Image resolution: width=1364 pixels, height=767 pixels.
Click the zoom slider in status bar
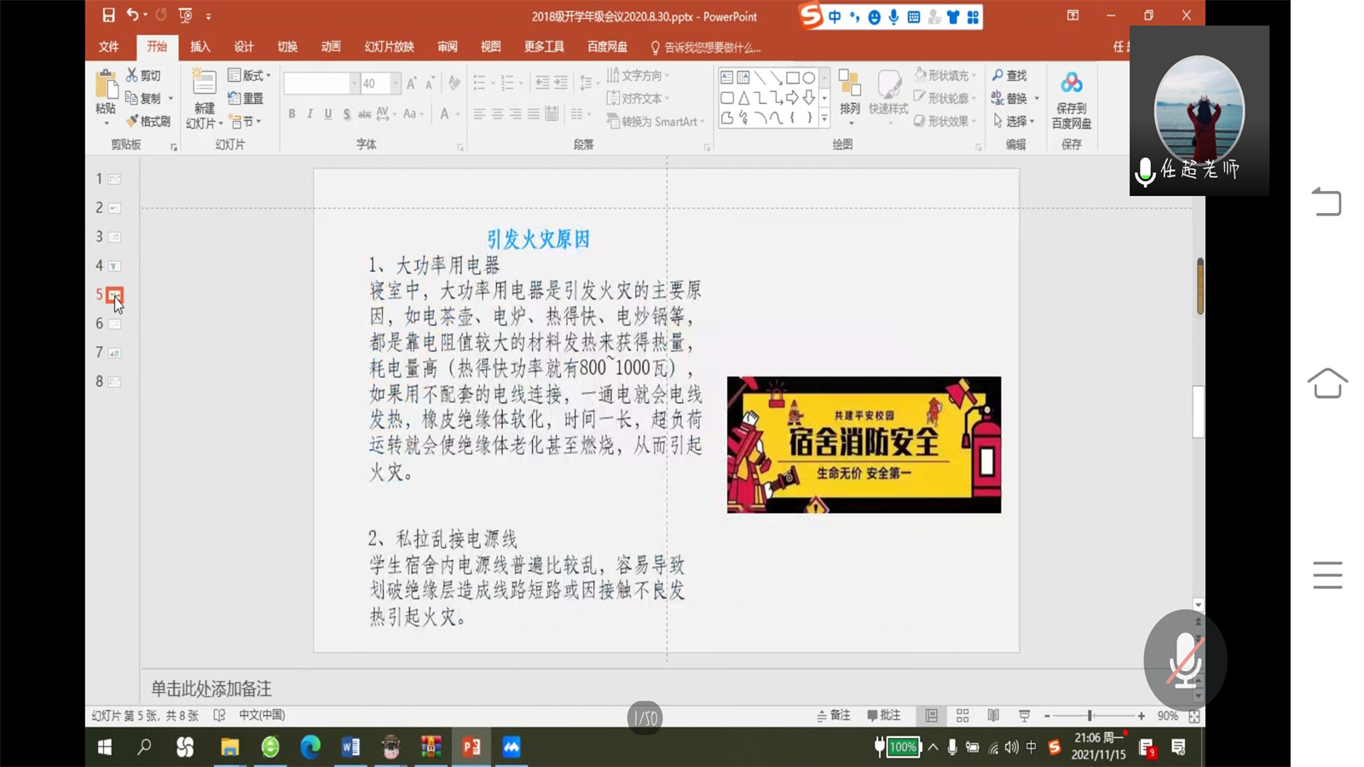[x=1089, y=716]
